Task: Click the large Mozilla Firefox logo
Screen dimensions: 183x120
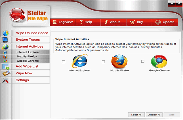Action: click(119, 62)
